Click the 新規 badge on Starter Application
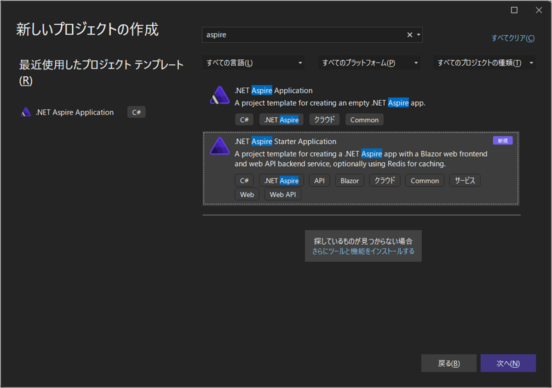Viewport: 552px width, 388px height. tap(502, 141)
